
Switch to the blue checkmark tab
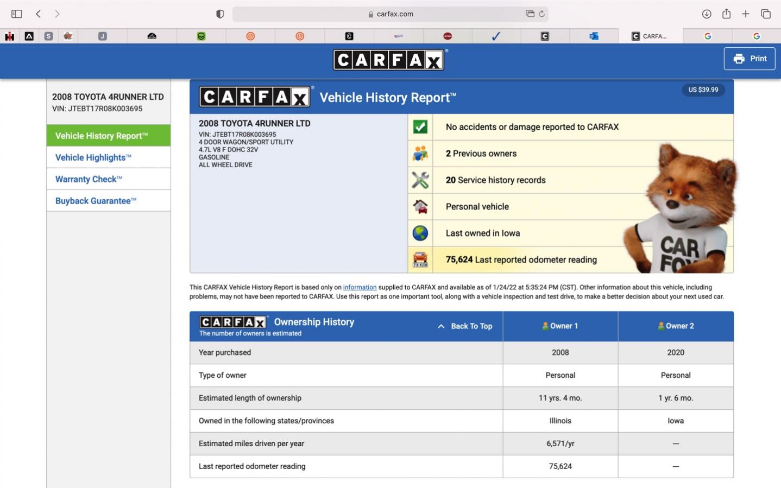click(496, 36)
